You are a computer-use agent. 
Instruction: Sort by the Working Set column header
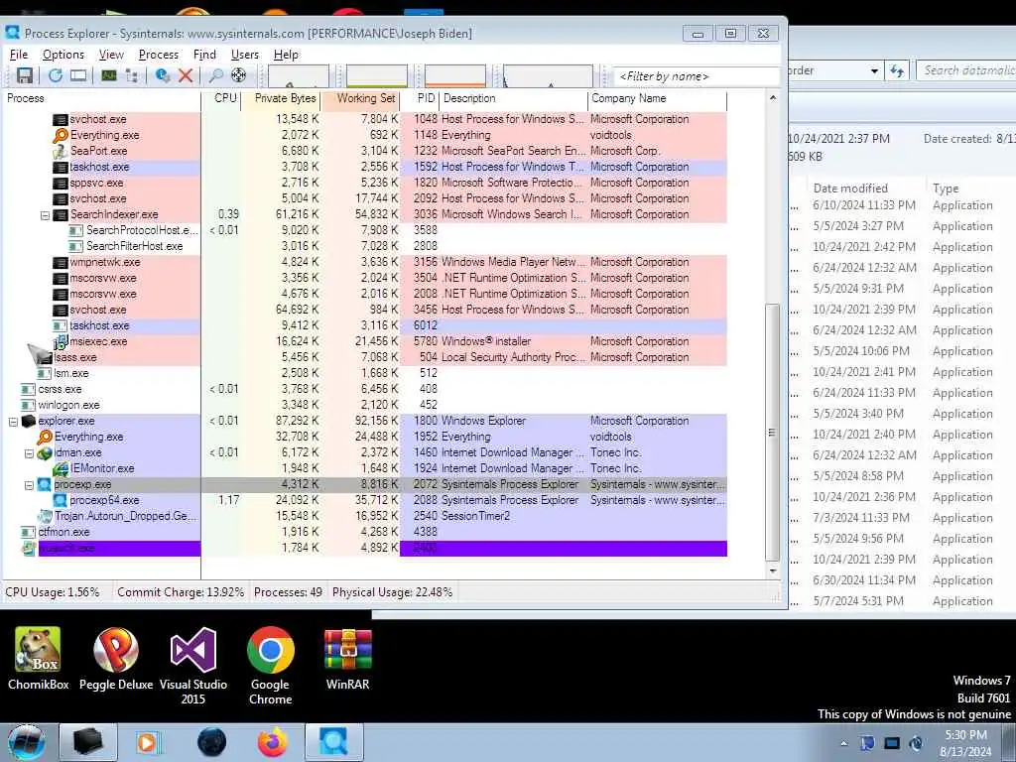pos(360,98)
